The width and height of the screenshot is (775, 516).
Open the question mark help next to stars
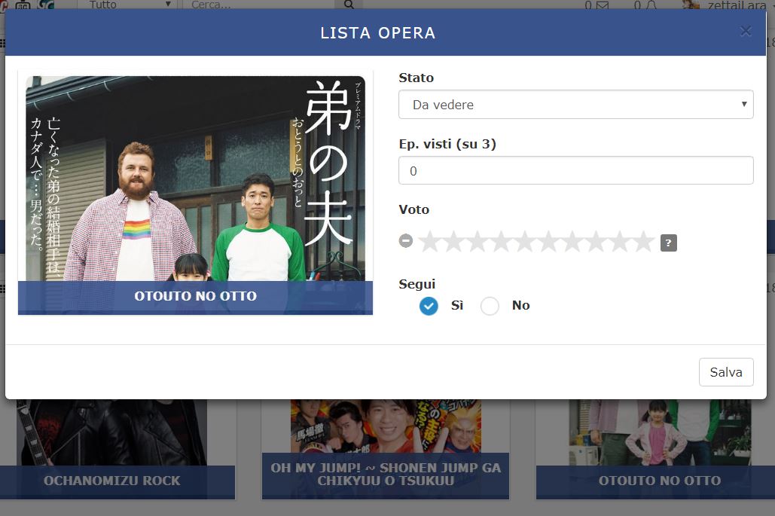(668, 243)
